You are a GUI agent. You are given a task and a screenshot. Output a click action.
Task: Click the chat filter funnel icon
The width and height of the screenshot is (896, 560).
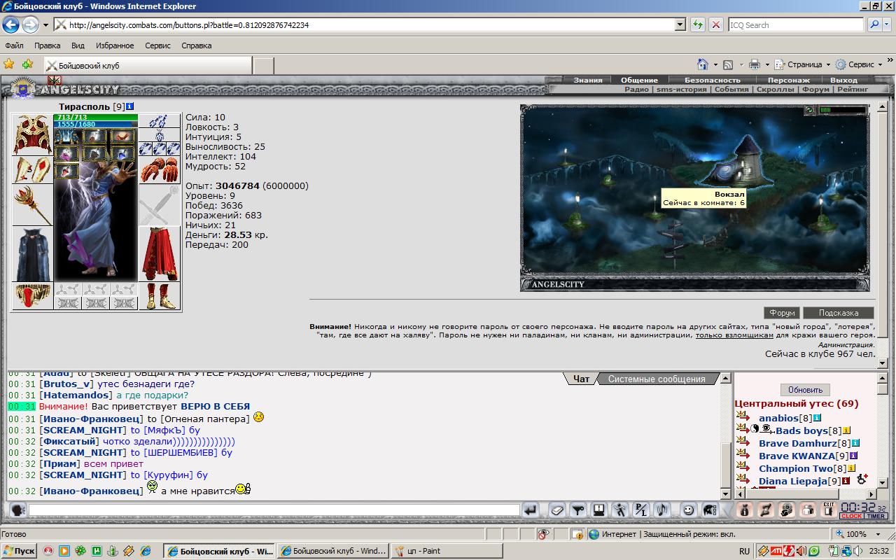pyautogui.click(x=578, y=510)
